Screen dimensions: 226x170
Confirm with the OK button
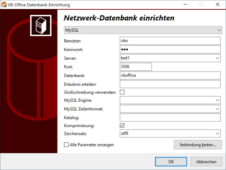point(171,162)
